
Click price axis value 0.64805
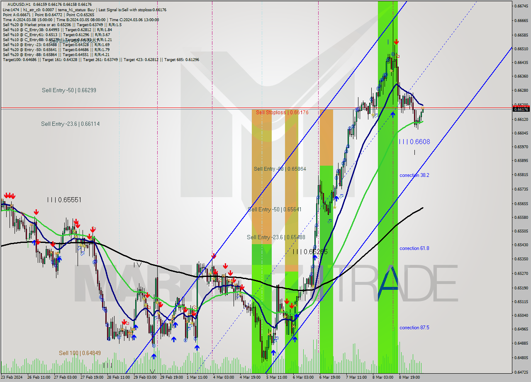click(521, 358)
